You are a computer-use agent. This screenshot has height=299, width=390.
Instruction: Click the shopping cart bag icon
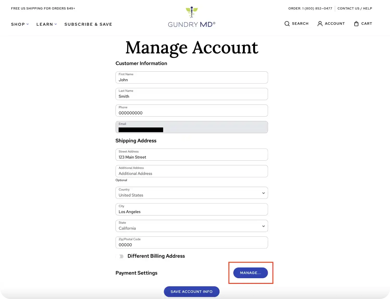(x=356, y=24)
